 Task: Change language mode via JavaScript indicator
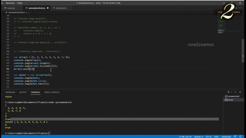pyautogui.click(x=226, y=136)
